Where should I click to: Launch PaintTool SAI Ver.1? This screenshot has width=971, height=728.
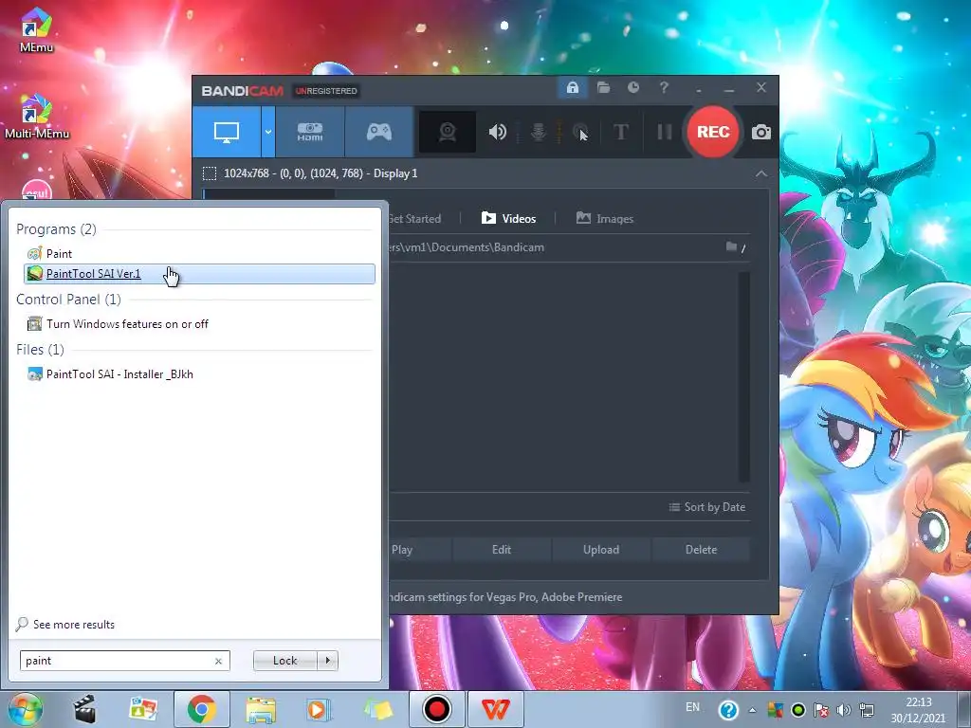coord(199,274)
